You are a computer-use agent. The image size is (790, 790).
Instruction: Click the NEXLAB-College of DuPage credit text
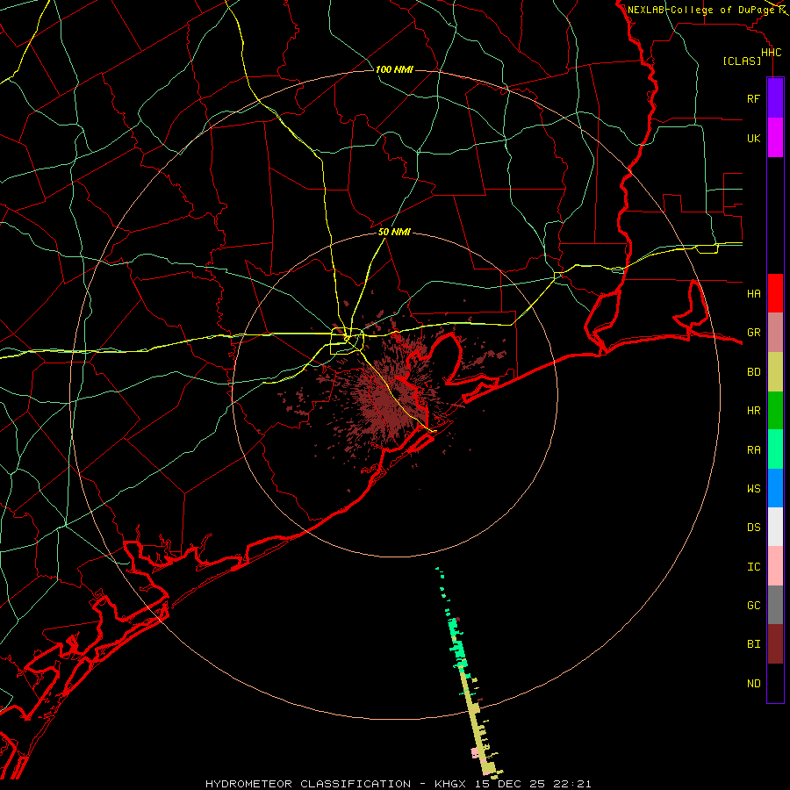coord(700,10)
